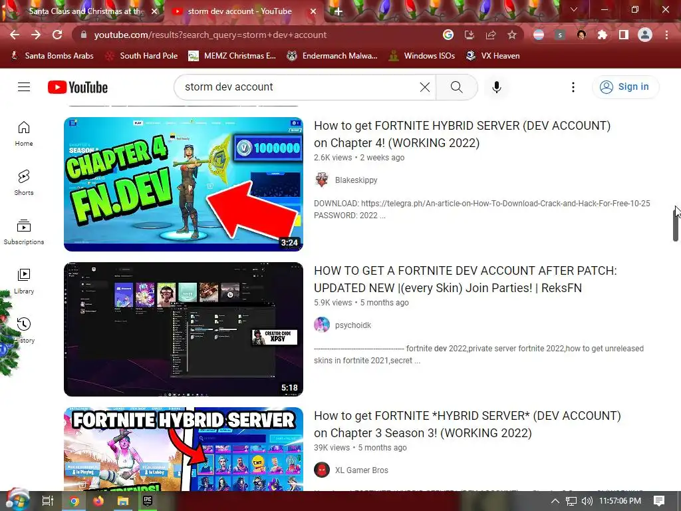Screen dimensions: 681x511
Task: Go back to the previous page
Action: [15, 35]
